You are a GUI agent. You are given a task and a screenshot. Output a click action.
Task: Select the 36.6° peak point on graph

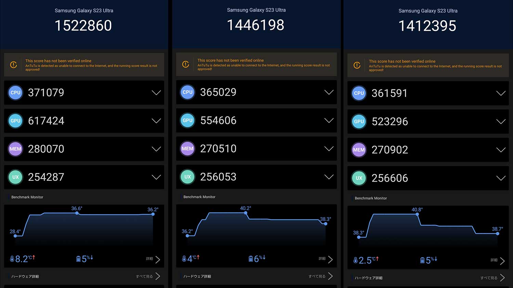(x=77, y=213)
